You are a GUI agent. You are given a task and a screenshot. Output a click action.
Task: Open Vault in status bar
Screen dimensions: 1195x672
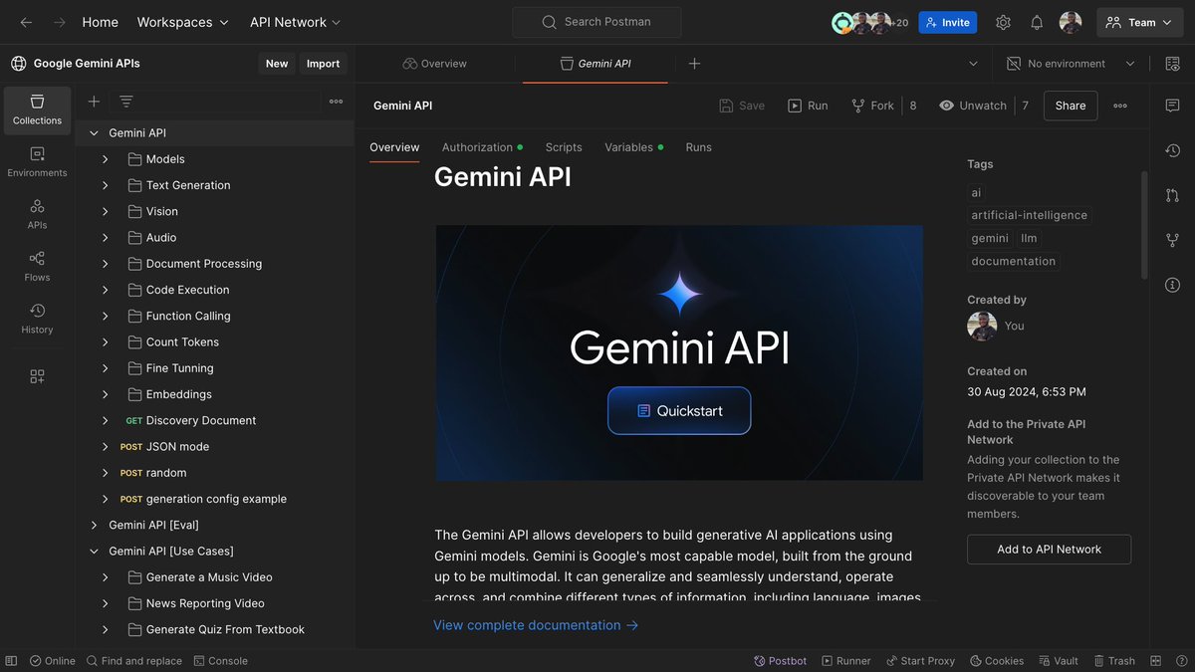(1058, 661)
